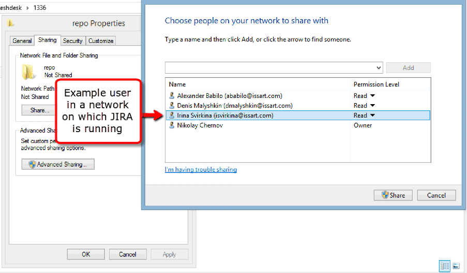Click the repo folder icon in title bar
Image resolution: width=467 pixels, height=273 pixels.
(x=11, y=23)
